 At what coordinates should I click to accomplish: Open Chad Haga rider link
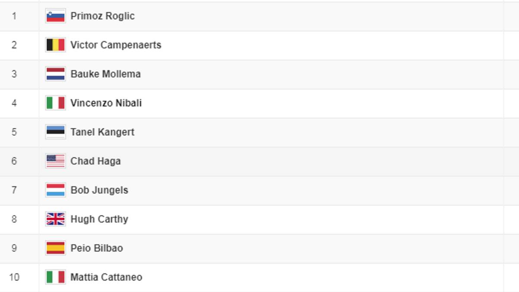pos(96,161)
